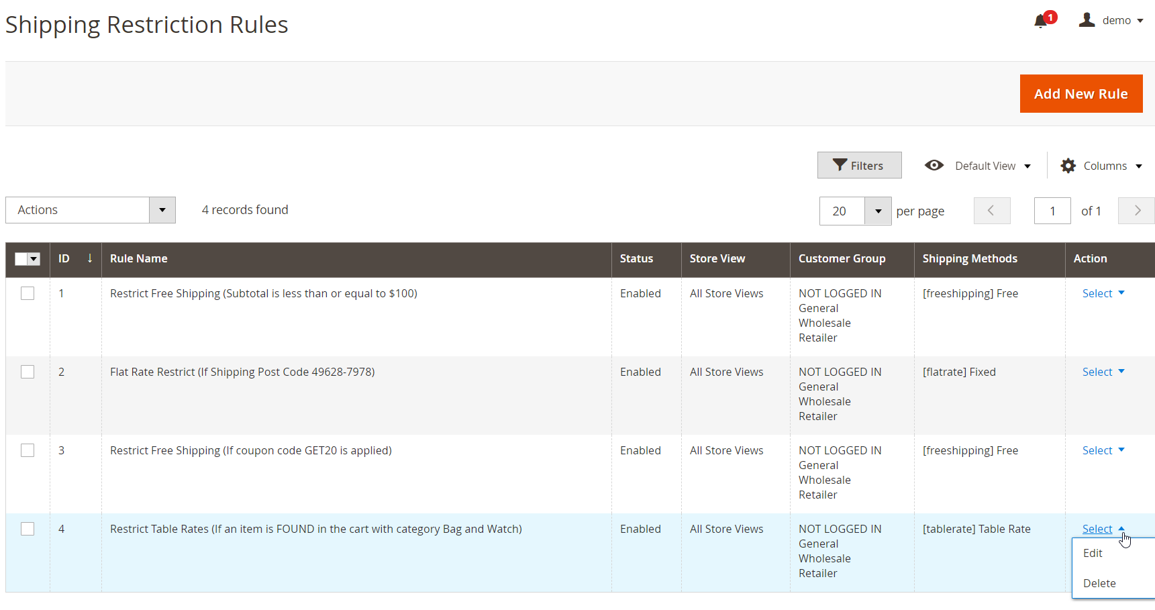
Task: Expand the per page count dropdown
Action: click(x=877, y=211)
